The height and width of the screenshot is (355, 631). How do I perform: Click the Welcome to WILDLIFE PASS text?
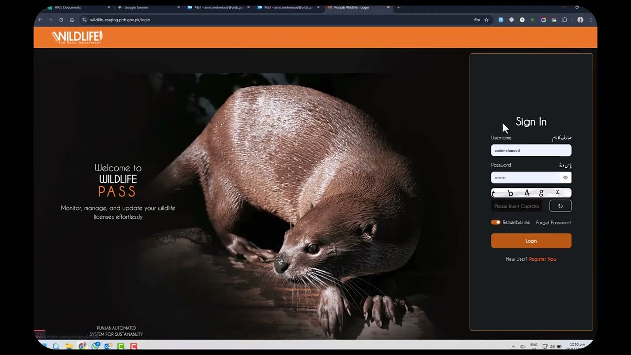(118, 180)
